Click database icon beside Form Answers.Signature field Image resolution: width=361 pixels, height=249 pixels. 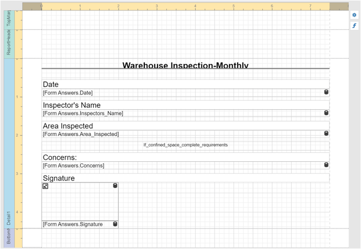pos(115,224)
